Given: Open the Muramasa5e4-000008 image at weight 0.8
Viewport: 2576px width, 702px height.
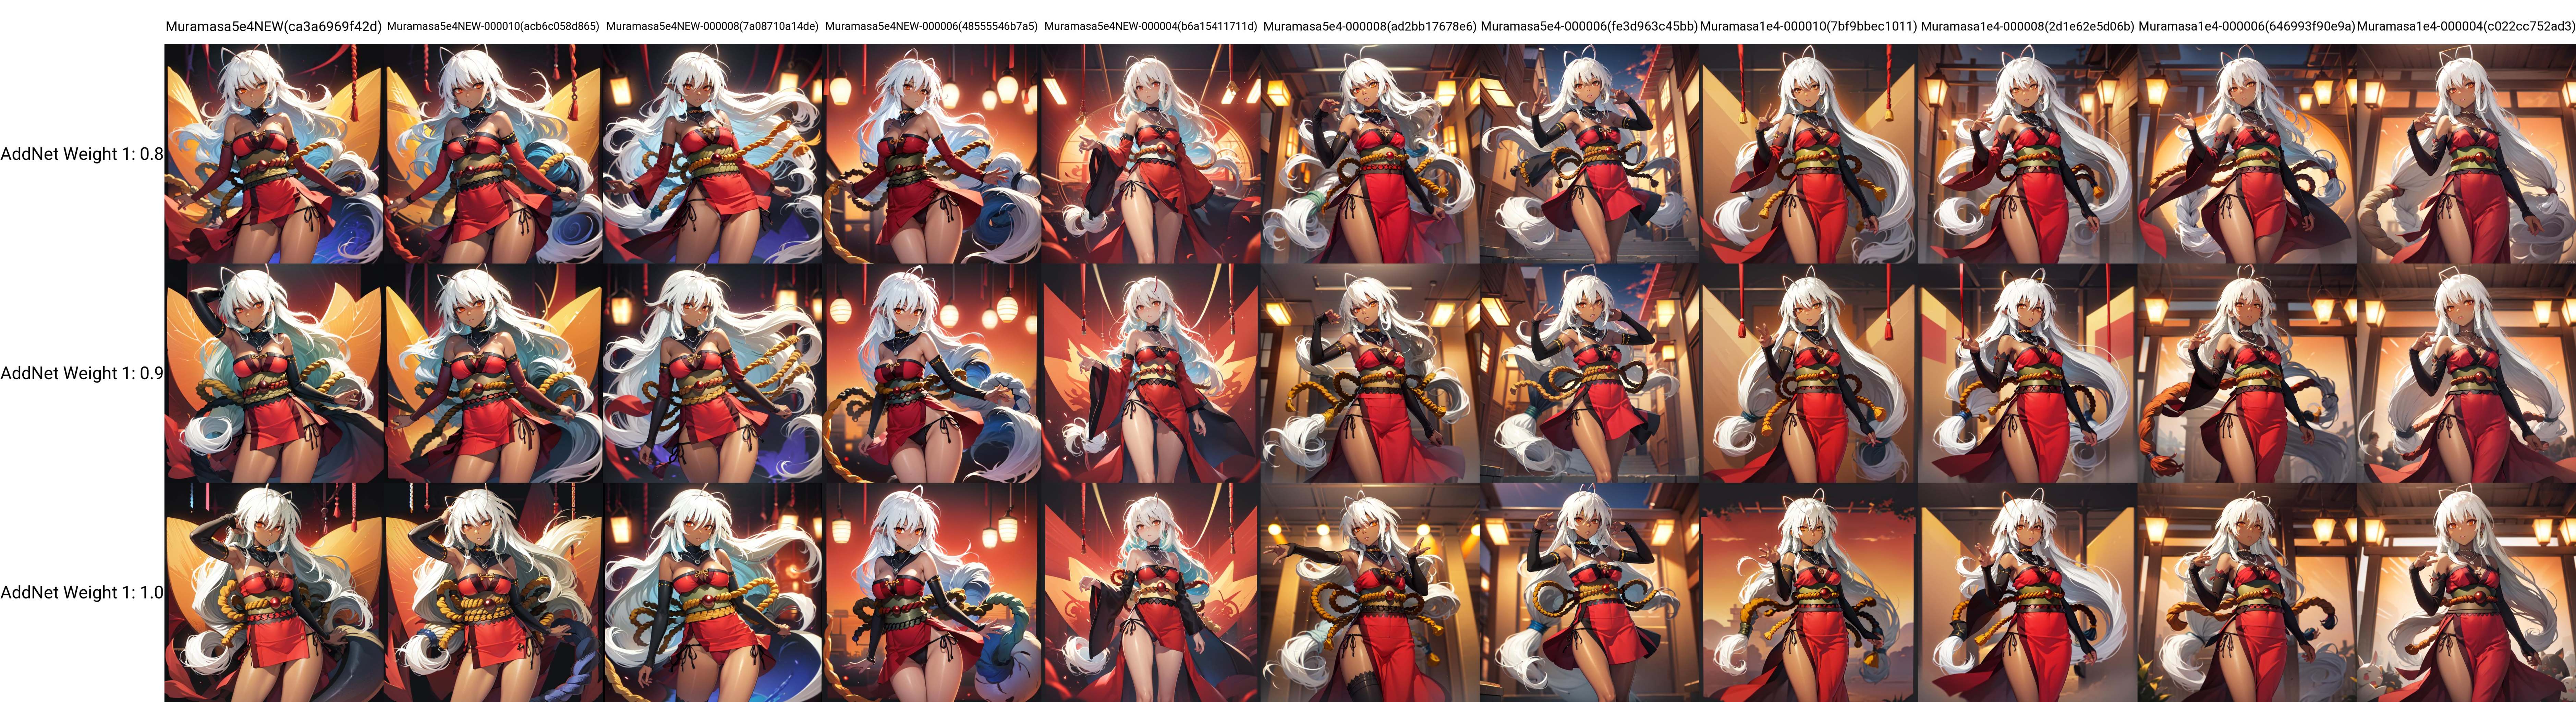Looking at the screenshot, I should [x=1370, y=154].
